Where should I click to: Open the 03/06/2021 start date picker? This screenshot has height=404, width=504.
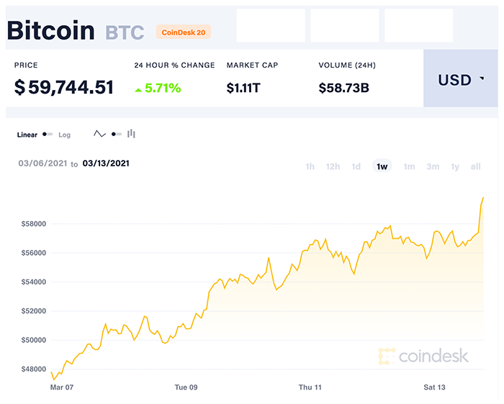click(42, 163)
